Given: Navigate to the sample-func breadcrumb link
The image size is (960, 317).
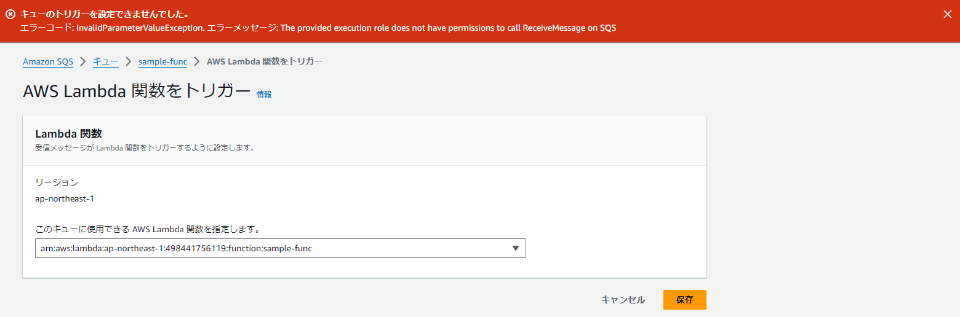Looking at the screenshot, I should (x=162, y=61).
